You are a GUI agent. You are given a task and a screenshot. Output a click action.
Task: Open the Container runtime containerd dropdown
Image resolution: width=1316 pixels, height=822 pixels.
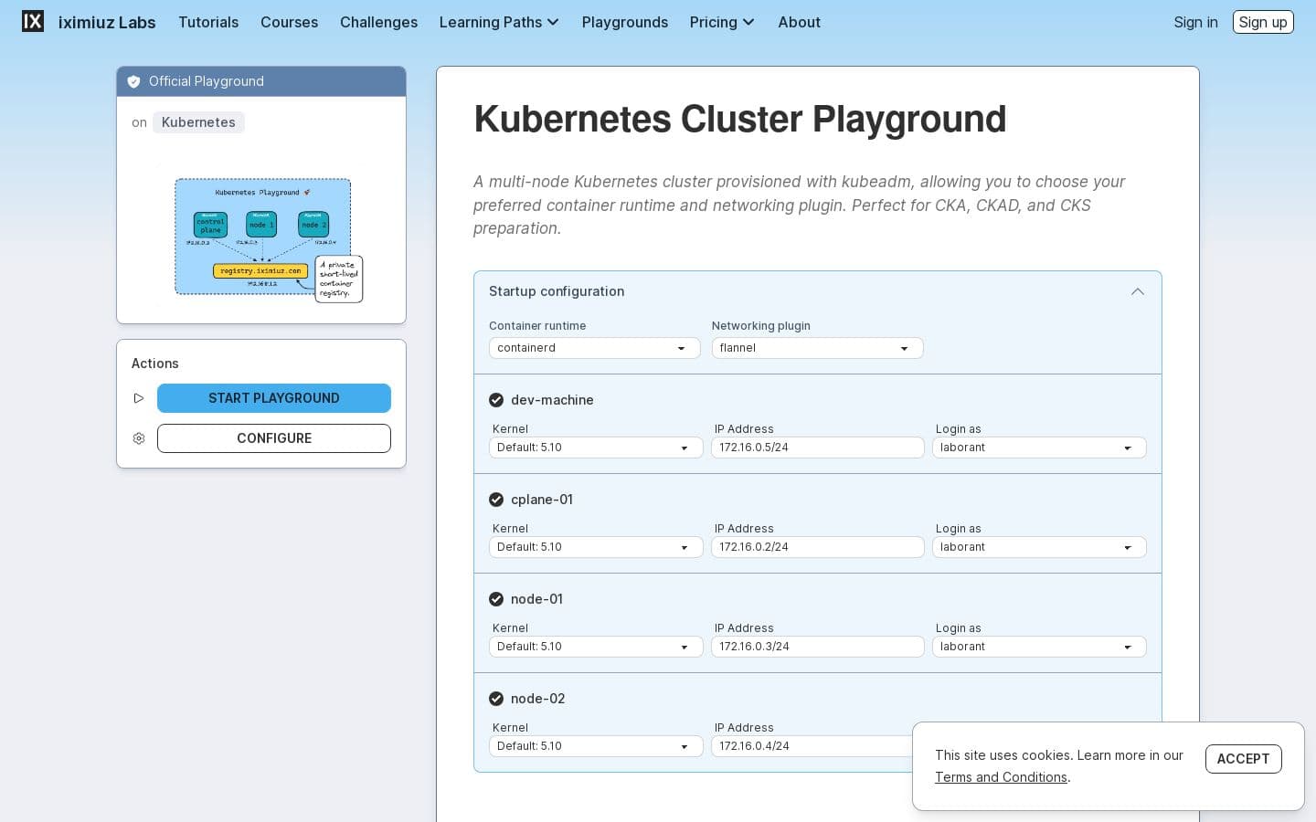tap(595, 348)
